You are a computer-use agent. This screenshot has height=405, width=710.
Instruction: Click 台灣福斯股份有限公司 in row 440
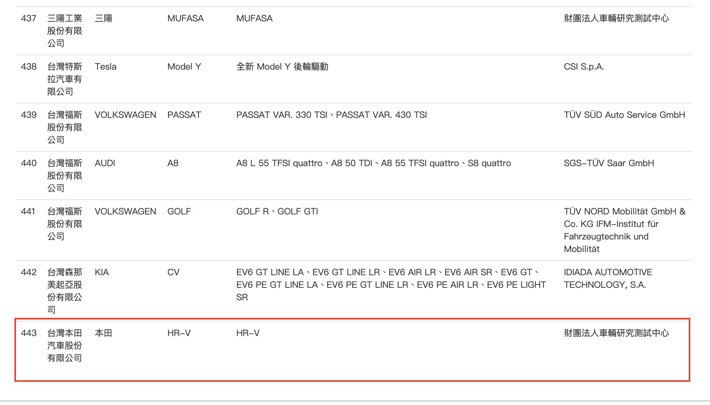click(x=65, y=176)
